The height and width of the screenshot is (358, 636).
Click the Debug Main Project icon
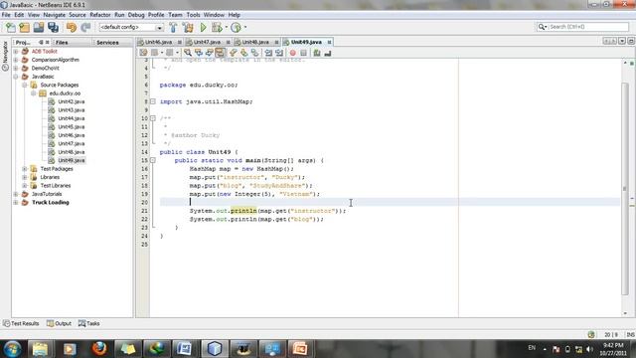pyautogui.click(x=217, y=27)
